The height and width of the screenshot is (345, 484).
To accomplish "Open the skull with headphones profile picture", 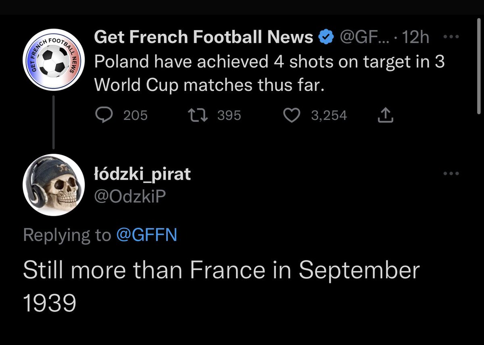I will pos(54,185).
